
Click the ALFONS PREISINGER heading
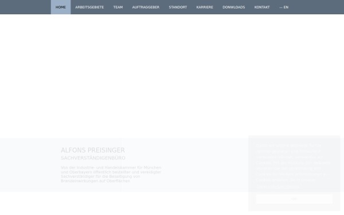[x=93, y=150]
